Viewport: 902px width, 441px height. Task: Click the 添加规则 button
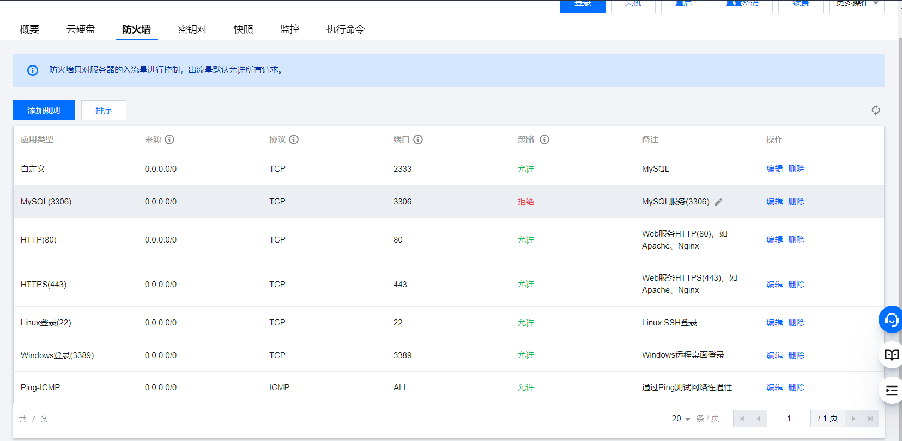pyautogui.click(x=44, y=110)
